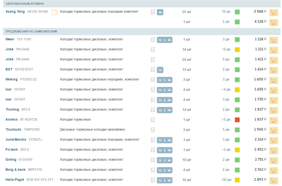Click the 'Дисковые тормозные колодки (малайзия)' description
Image resolution: width=282 pixels, height=186 pixels.
(93, 130)
